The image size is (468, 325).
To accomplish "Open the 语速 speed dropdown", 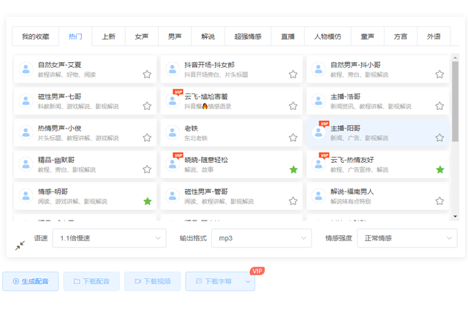I will click(111, 238).
